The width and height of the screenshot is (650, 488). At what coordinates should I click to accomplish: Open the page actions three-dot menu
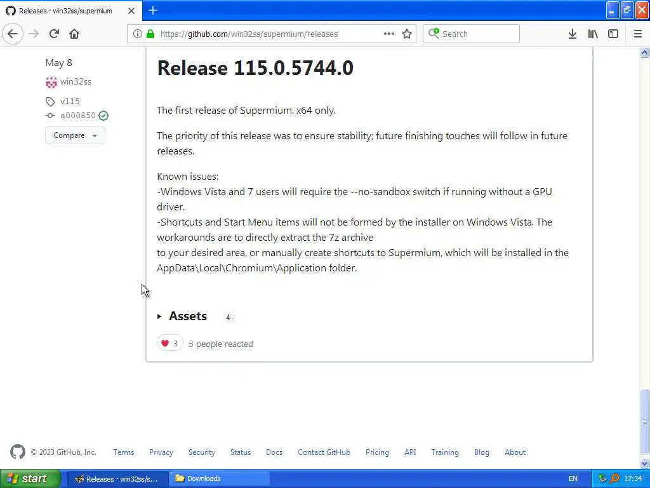(x=389, y=34)
